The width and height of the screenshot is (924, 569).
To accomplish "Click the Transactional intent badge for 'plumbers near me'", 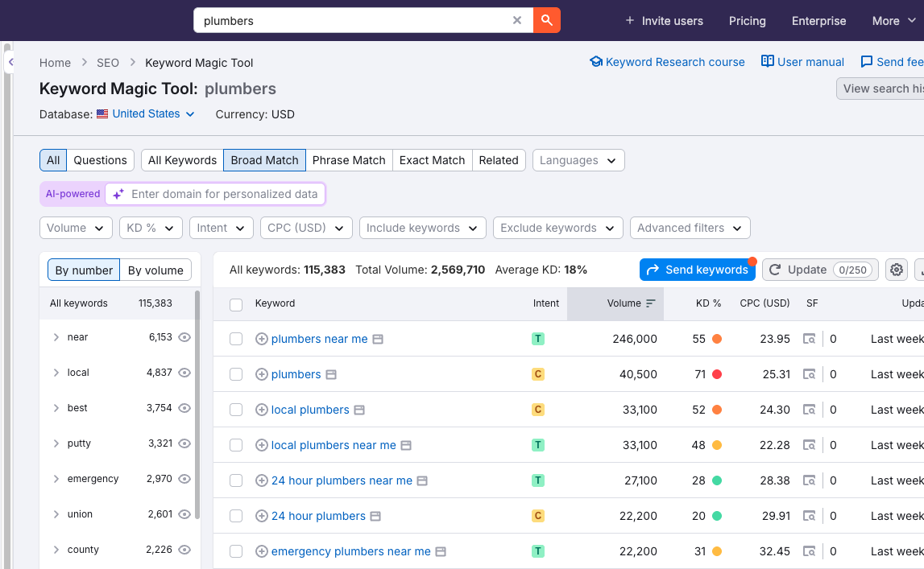I will click(x=537, y=339).
